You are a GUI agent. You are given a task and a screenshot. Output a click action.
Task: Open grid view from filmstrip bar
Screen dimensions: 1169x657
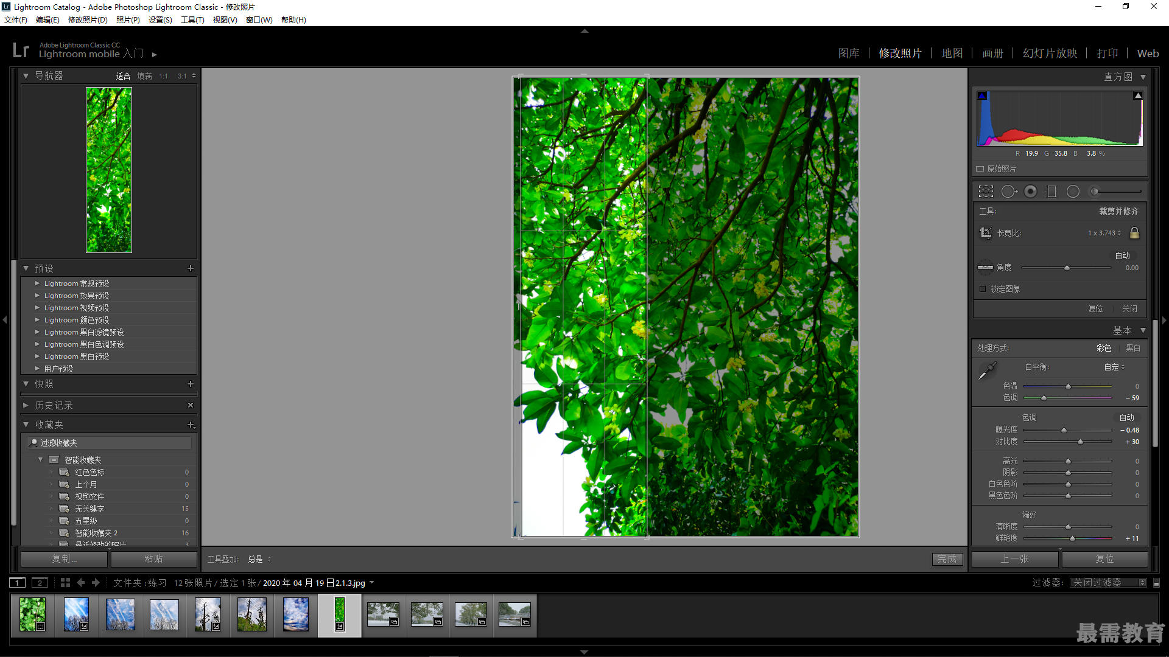pyautogui.click(x=66, y=583)
